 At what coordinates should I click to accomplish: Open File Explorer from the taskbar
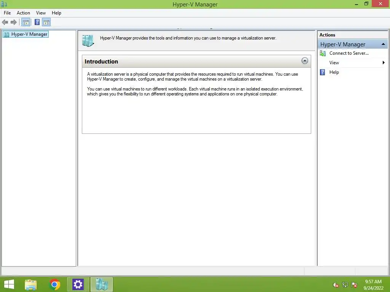pyautogui.click(x=30, y=284)
